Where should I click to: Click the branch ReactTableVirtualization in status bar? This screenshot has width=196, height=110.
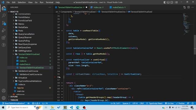coord(13,103)
